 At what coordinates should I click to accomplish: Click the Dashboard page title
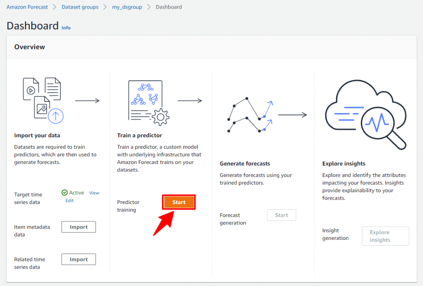32,26
